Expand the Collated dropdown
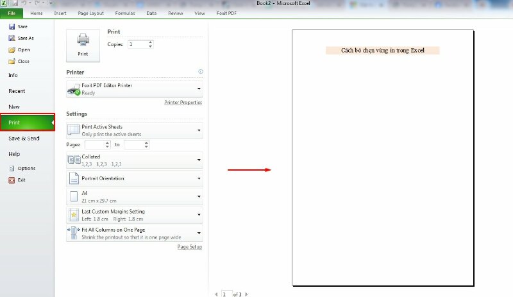 pyautogui.click(x=135, y=160)
